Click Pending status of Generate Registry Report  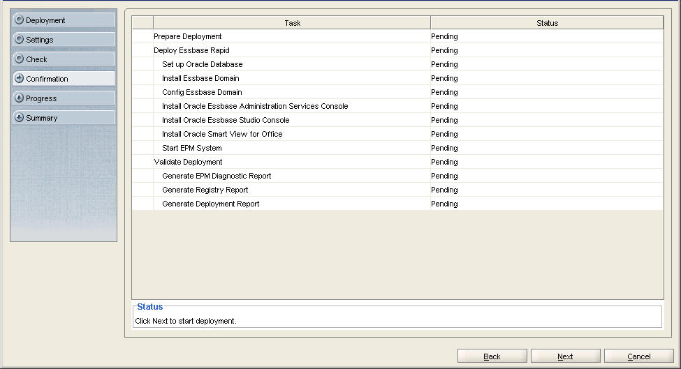[444, 190]
